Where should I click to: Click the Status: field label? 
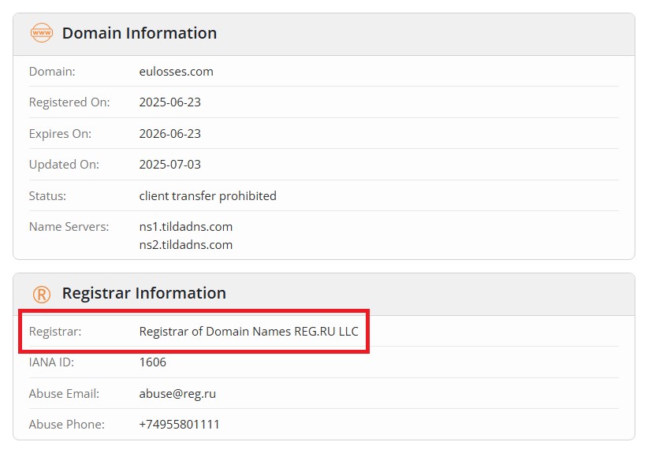[47, 195]
